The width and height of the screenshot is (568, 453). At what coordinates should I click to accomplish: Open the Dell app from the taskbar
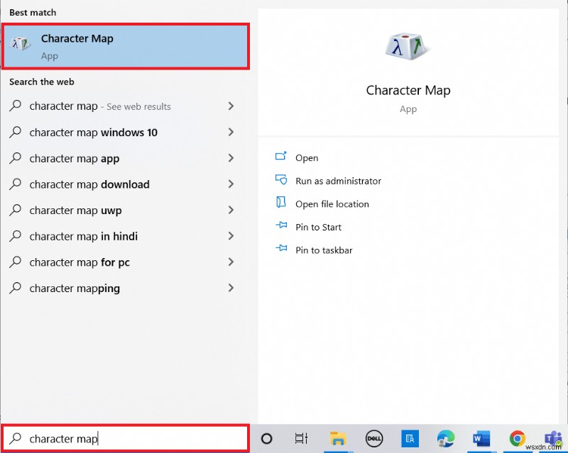(x=374, y=438)
